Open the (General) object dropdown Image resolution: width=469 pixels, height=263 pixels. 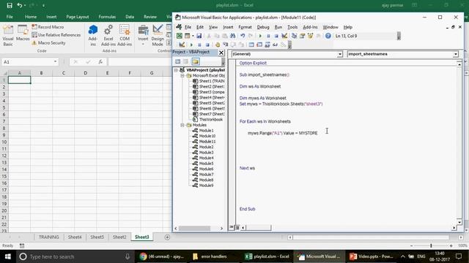pyautogui.click(x=340, y=54)
